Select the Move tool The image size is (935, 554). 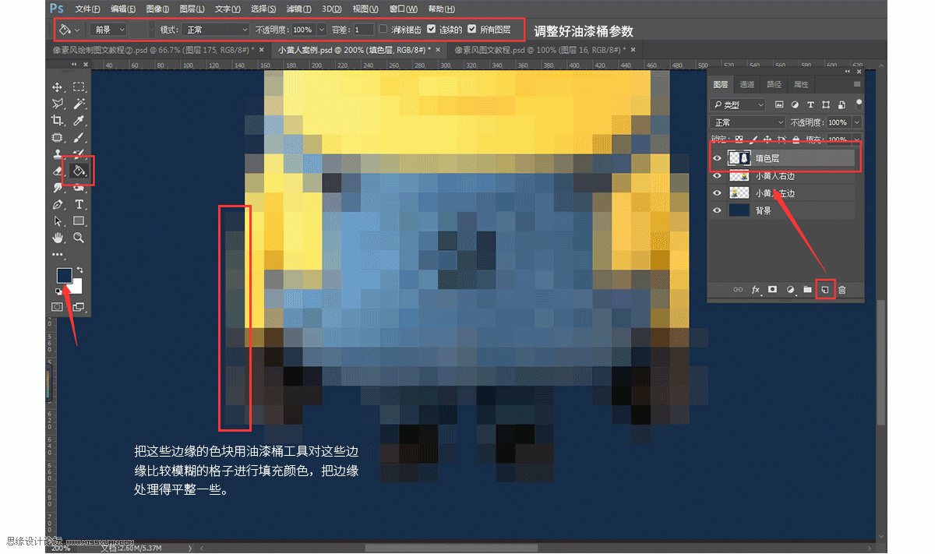58,86
